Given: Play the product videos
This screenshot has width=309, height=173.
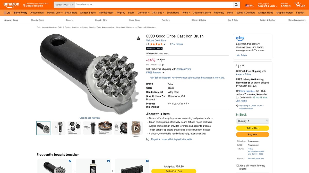Looking at the screenshot, I should 136,128.
